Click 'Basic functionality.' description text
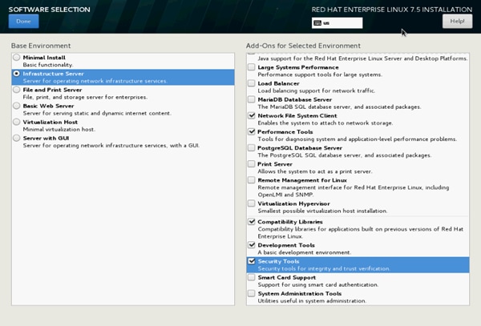The height and width of the screenshot is (326, 481). [48, 65]
